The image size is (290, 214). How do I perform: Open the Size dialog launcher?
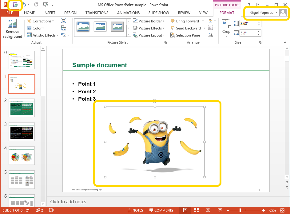coord(260,43)
